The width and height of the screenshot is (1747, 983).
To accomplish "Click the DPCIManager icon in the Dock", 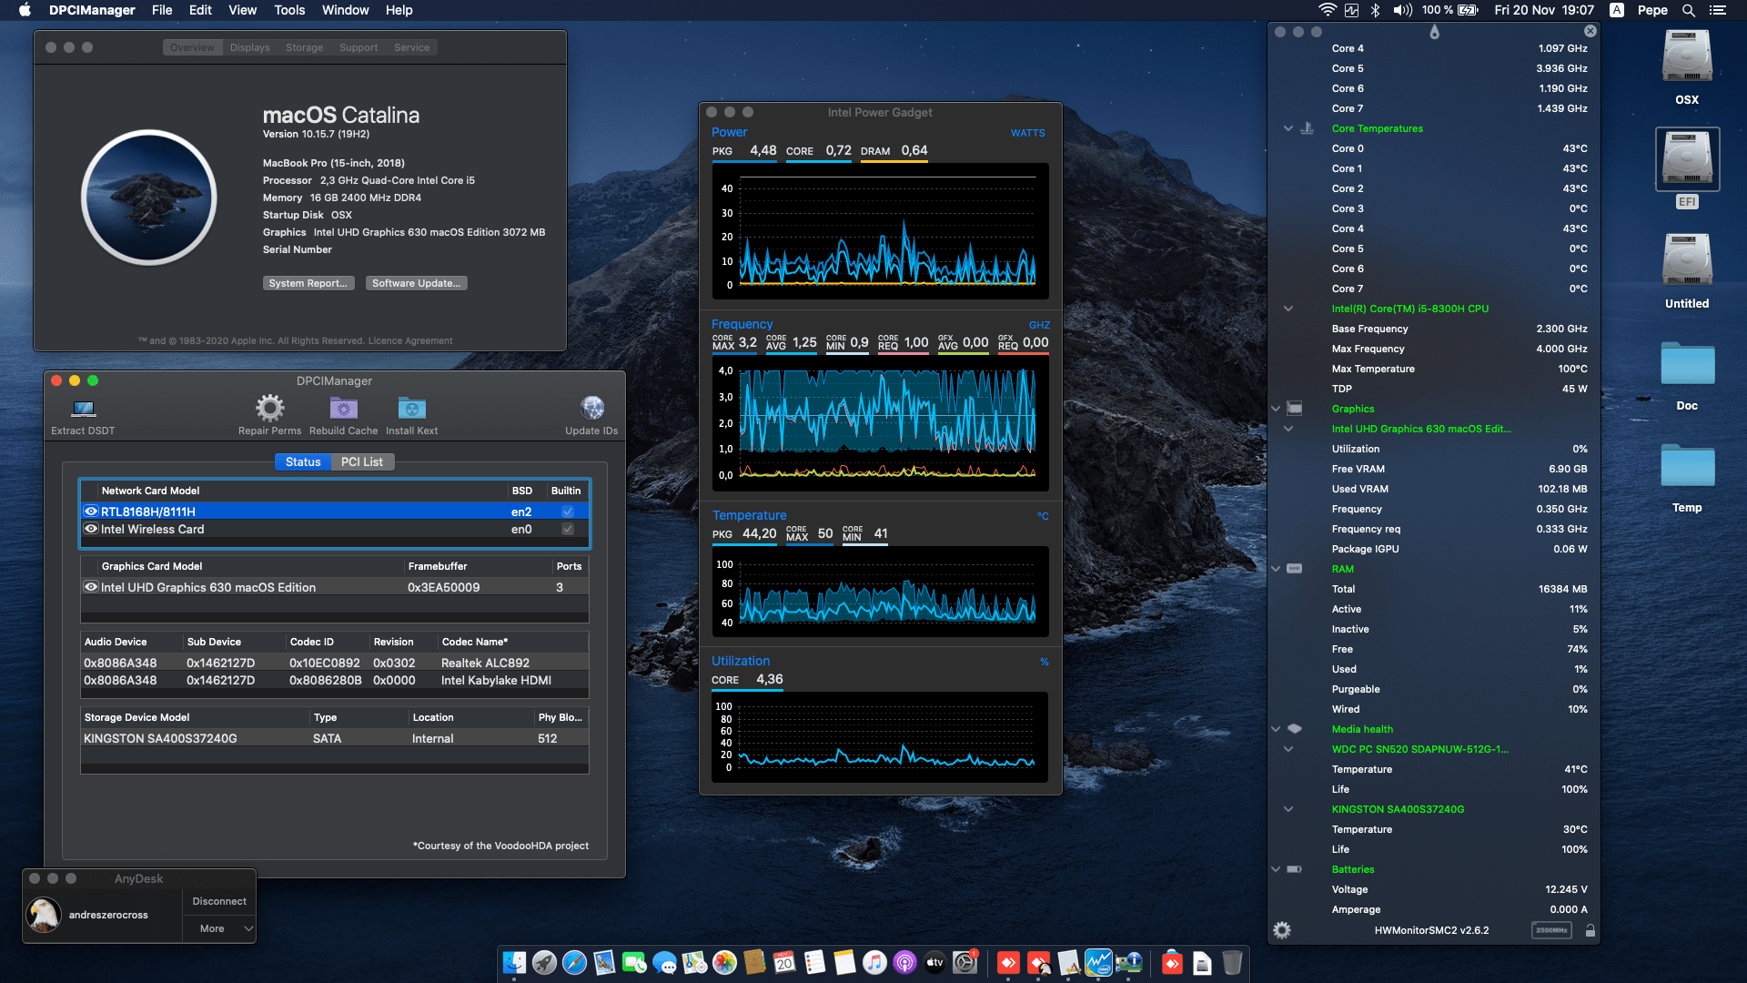I will pyautogui.click(x=1128, y=962).
